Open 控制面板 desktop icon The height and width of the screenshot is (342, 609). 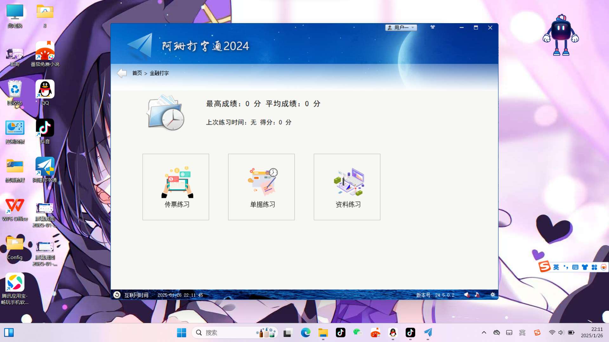(15, 132)
